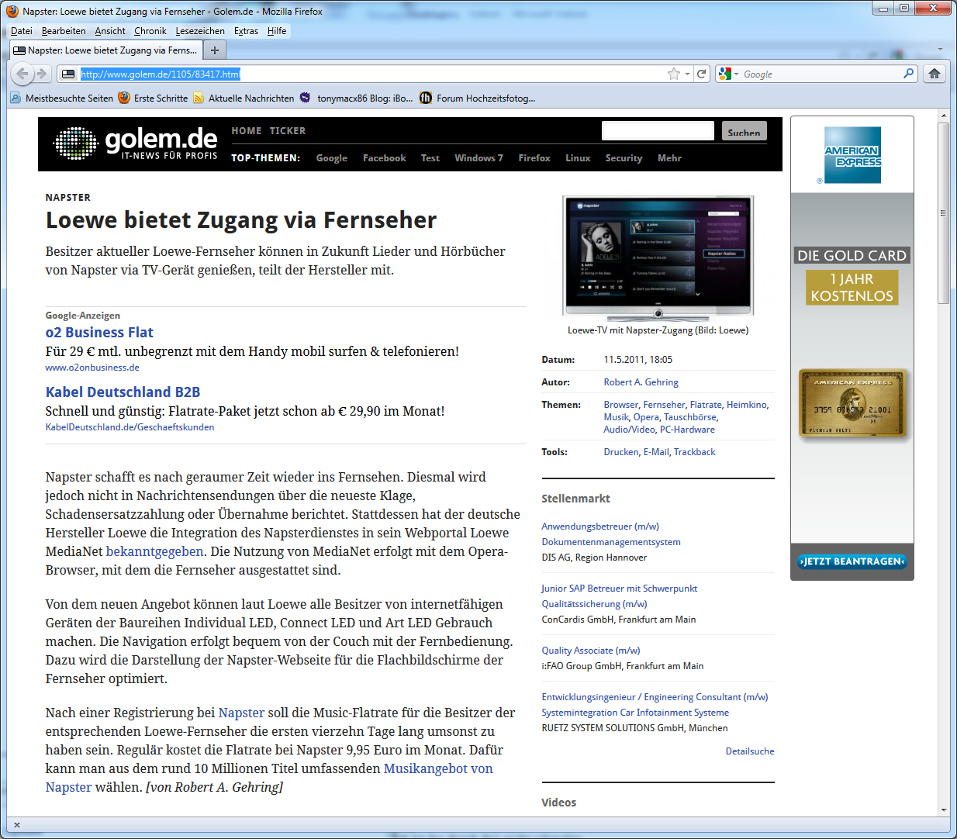The height and width of the screenshot is (839, 957).
Task: Open the Kabel Deutschland B2B ad link
Action: (x=123, y=392)
